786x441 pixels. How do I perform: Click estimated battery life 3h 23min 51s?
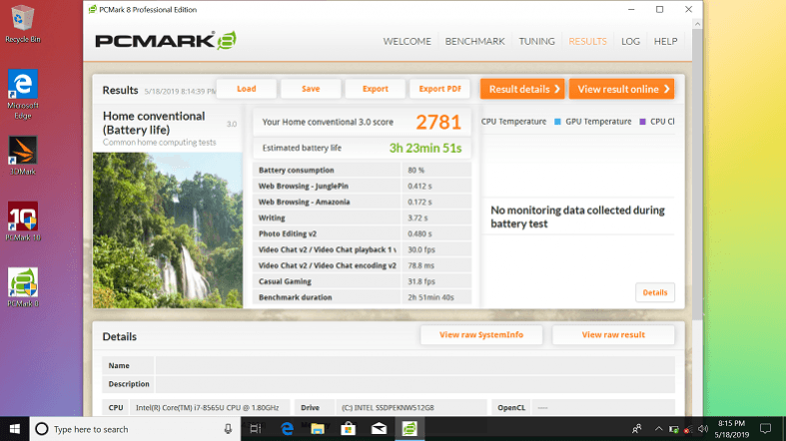click(x=425, y=149)
